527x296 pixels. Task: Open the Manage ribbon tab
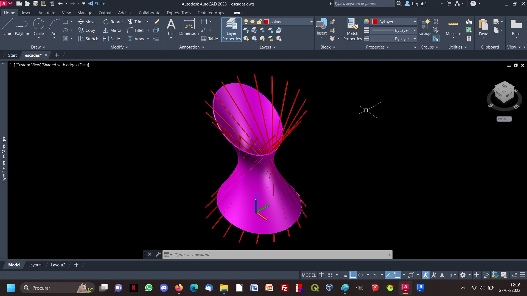[x=85, y=13]
